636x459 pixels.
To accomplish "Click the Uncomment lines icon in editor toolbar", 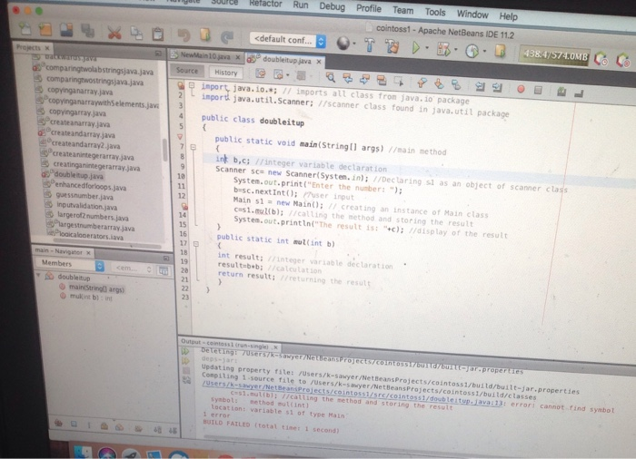I will 579,93.
